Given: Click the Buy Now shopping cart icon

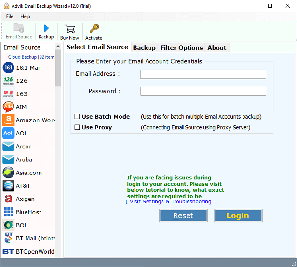Looking at the screenshot, I should (69, 29).
